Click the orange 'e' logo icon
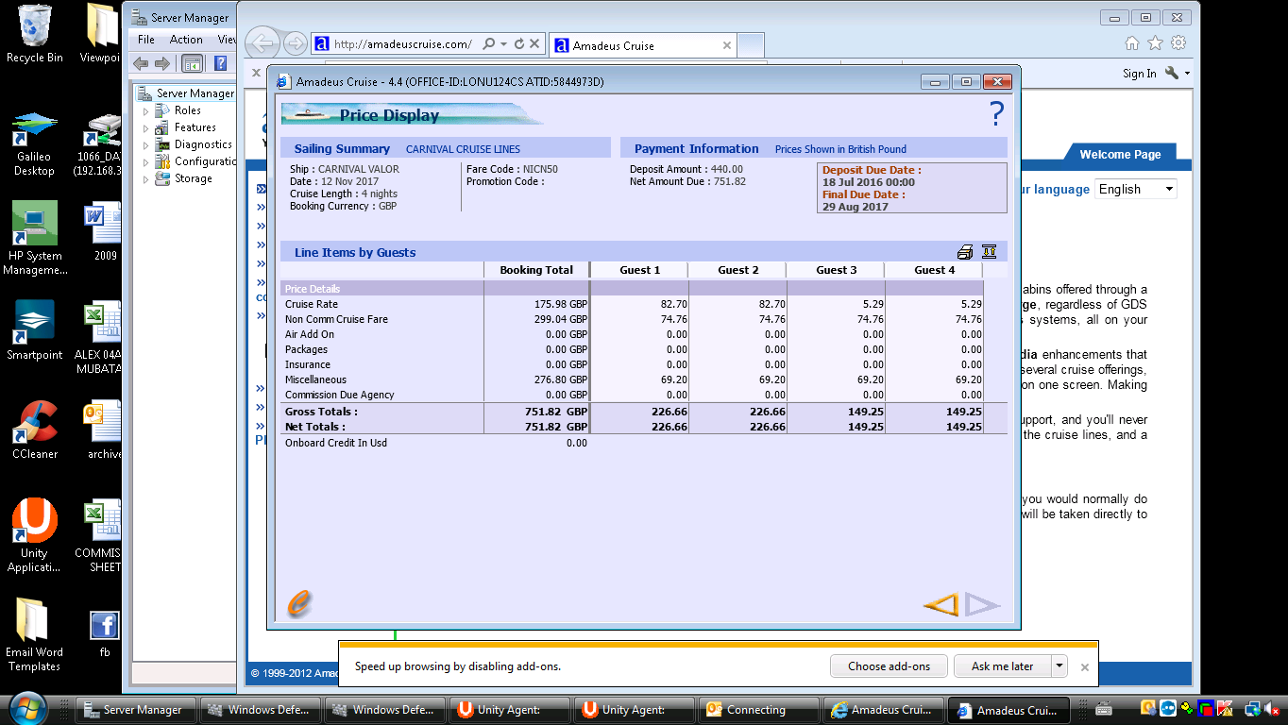This screenshot has width=1288, height=725. pos(298,604)
